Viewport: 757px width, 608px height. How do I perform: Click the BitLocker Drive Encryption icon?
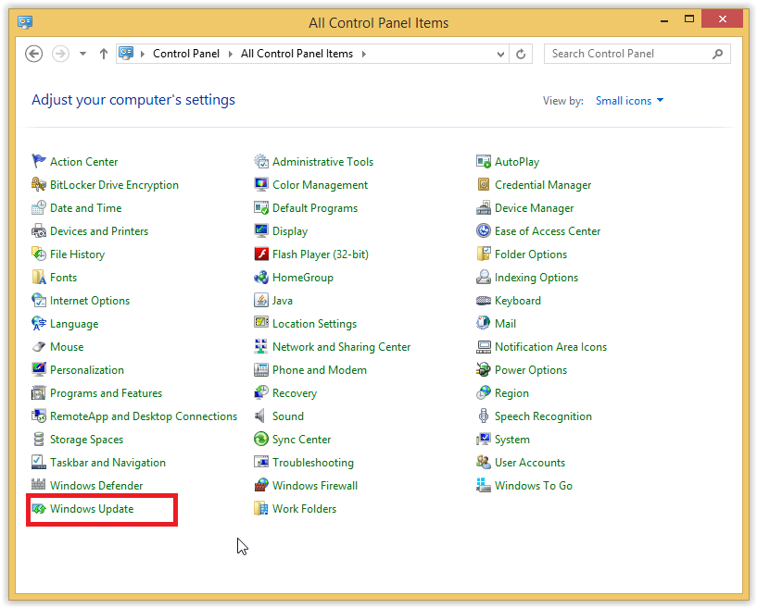(x=39, y=184)
